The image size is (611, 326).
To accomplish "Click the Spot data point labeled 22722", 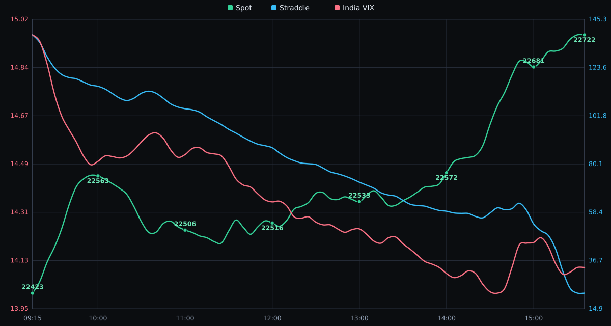I will click(585, 35).
